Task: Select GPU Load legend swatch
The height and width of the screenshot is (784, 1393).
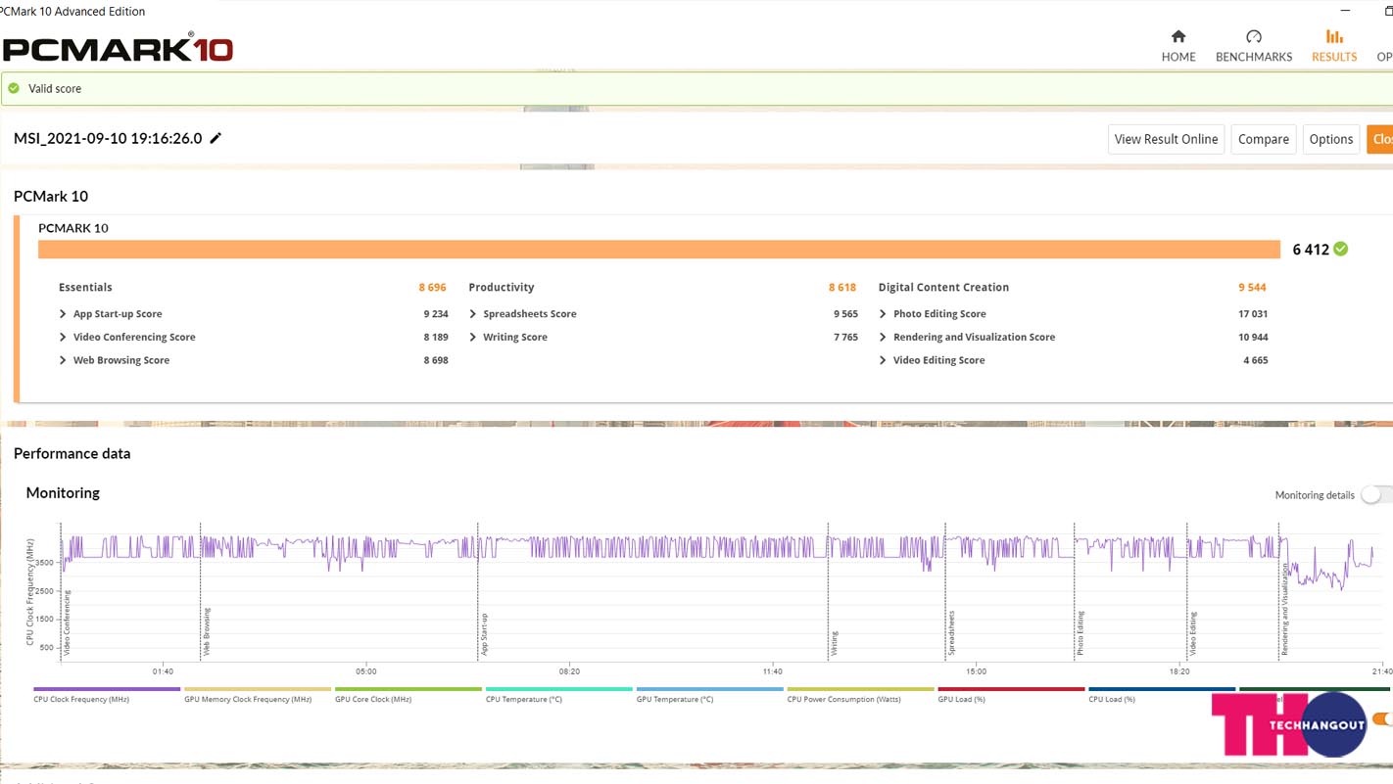Action: click(x=1011, y=689)
